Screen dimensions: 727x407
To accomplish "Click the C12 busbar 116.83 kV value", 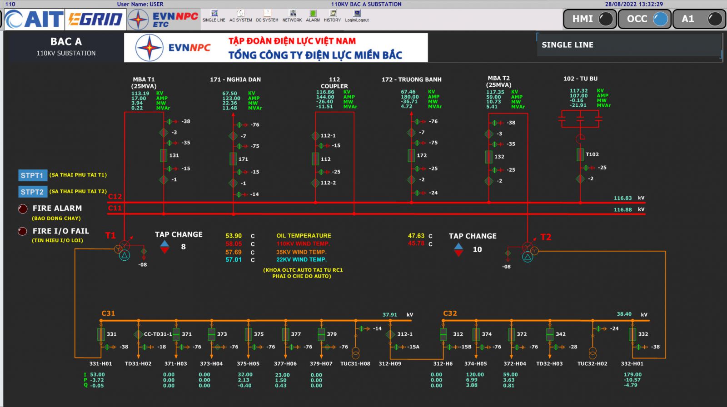I will click(623, 198).
